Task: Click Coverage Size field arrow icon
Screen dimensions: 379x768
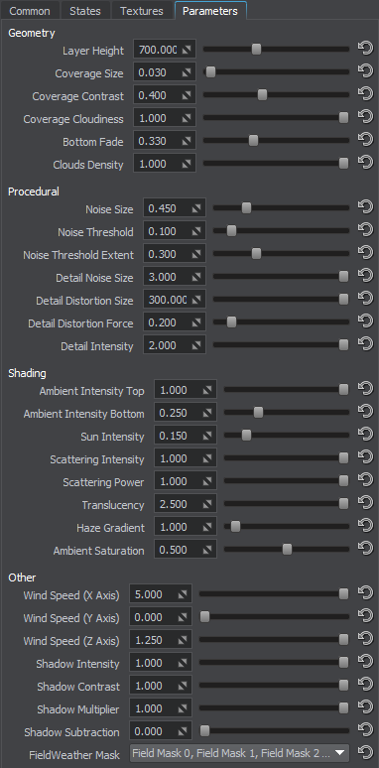Action: (x=187, y=72)
